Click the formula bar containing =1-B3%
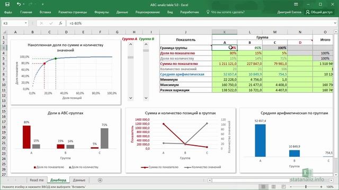 pyautogui.click(x=200, y=23)
